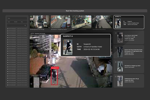
Task: Toggle checkbox for 322 Sowol-ro result
Action: coord(116,61)
